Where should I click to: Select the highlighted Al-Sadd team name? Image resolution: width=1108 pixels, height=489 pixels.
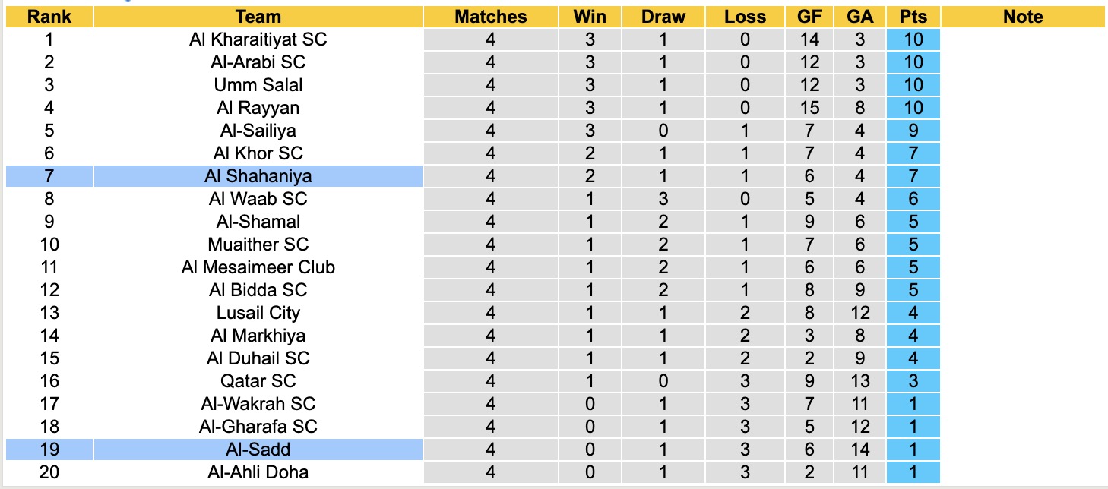tap(258, 450)
